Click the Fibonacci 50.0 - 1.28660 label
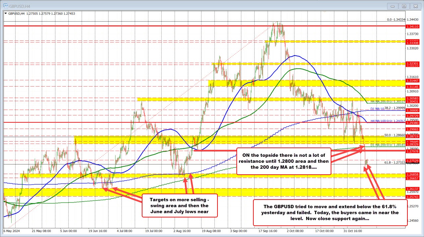Image resolution: width=424 pixels, height=237 pixels. coord(395,135)
